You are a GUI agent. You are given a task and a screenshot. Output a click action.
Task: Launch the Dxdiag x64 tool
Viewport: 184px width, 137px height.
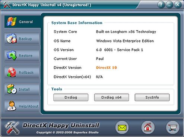pyautogui.click(x=111, y=97)
